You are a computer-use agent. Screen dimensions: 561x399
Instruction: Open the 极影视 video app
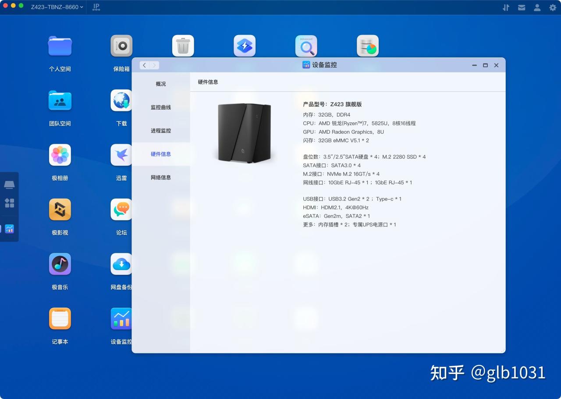[x=60, y=209]
